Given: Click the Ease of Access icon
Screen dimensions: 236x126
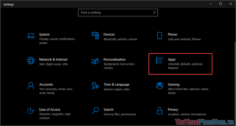Looking at the screenshot, I should pyautogui.click(x=31, y=111).
